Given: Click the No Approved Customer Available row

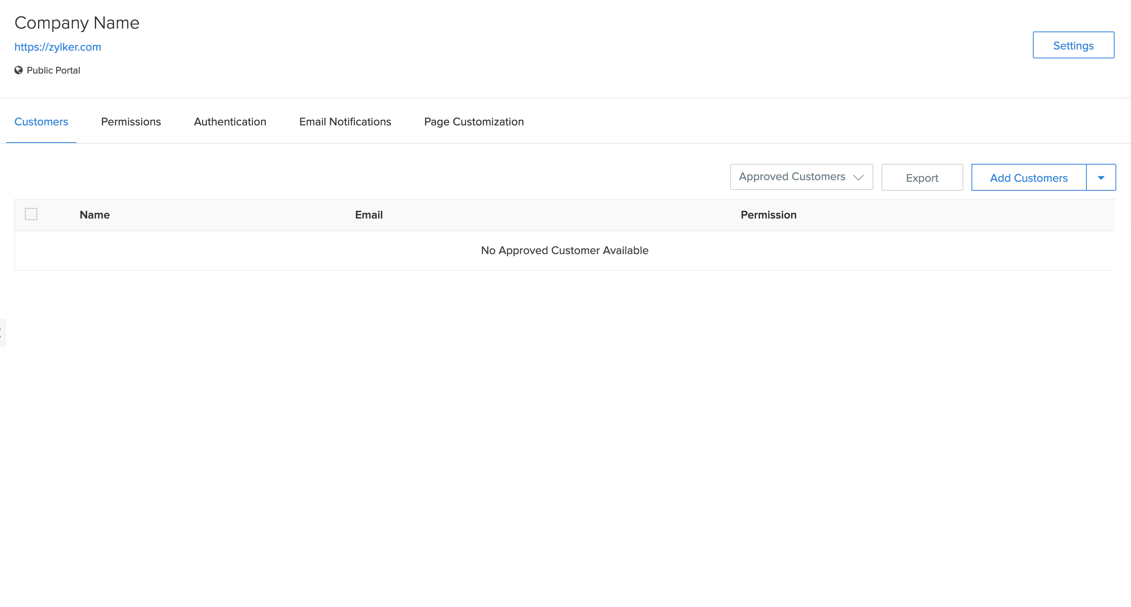Looking at the screenshot, I should (564, 250).
